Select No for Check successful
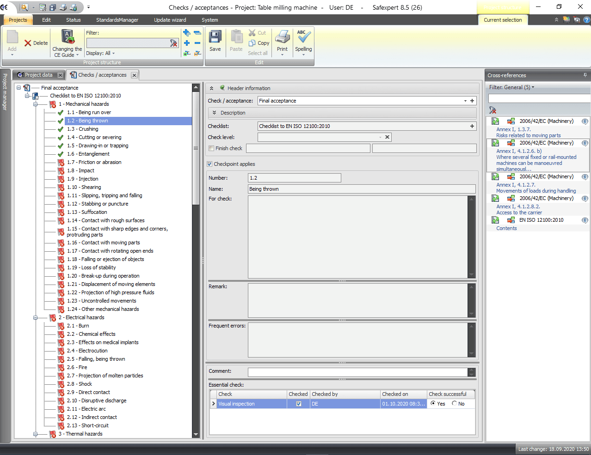The width and height of the screenshot is (591, 455). (455, 404)
